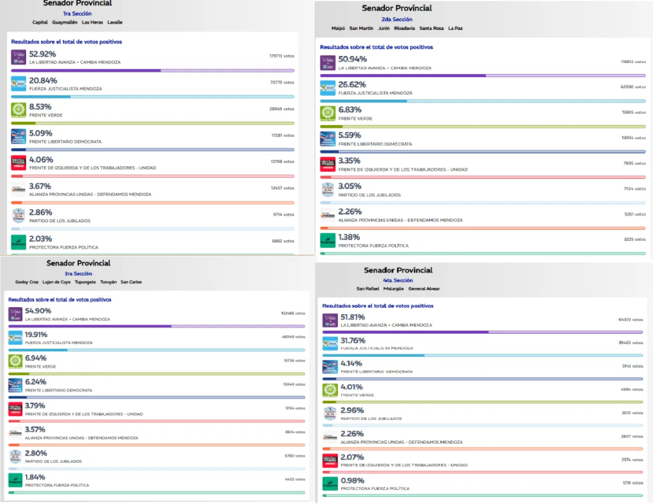
Task: Click Fuerza Justicialista logo in 3ra Sección
Action: pyautogui.click(x=15, y=338)
